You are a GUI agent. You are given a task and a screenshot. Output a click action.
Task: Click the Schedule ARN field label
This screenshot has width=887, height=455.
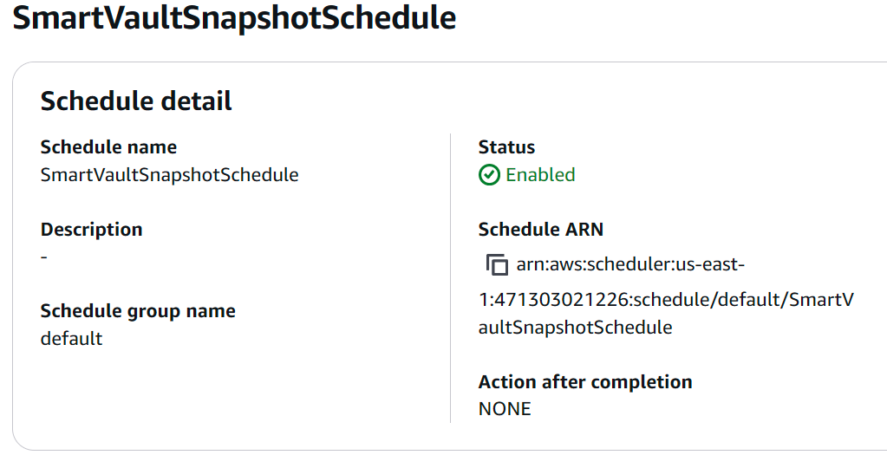[540, 230]
